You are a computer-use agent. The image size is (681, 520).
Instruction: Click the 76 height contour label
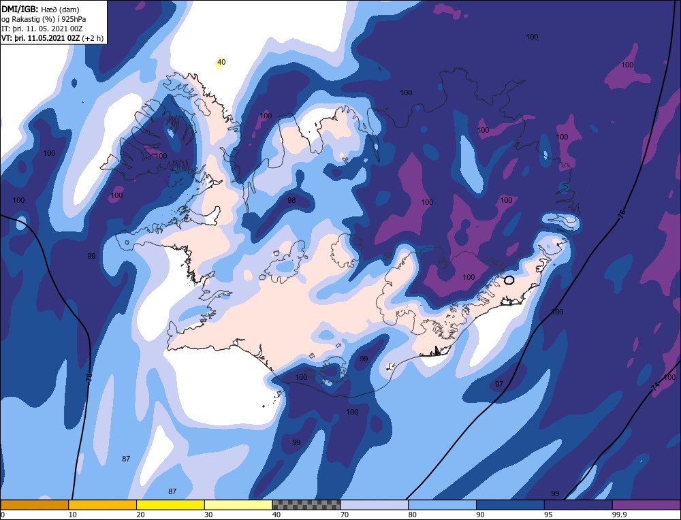tap(622, 214)
